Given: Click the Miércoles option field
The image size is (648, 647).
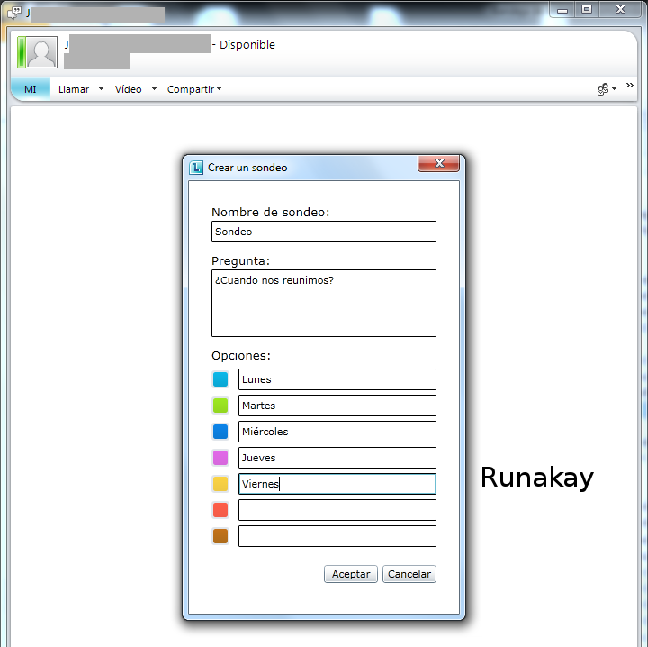Looking at the screenshot, I should click(x=337, y=432).
